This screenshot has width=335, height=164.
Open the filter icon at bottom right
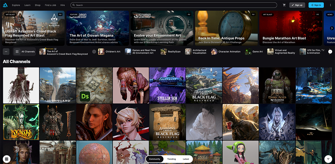pos(328,159)
